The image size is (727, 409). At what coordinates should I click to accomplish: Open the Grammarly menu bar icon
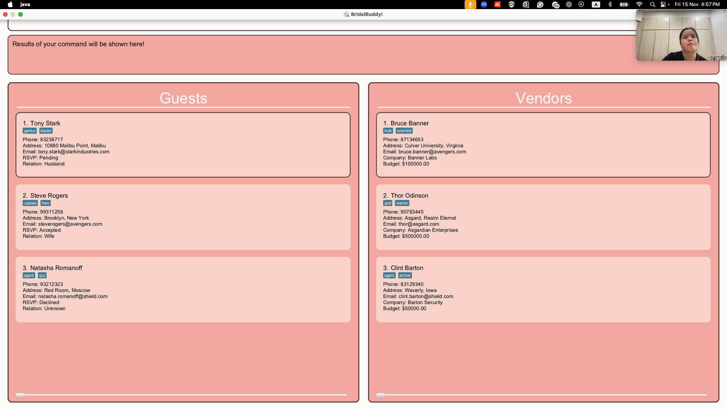(x=540, y=5)
